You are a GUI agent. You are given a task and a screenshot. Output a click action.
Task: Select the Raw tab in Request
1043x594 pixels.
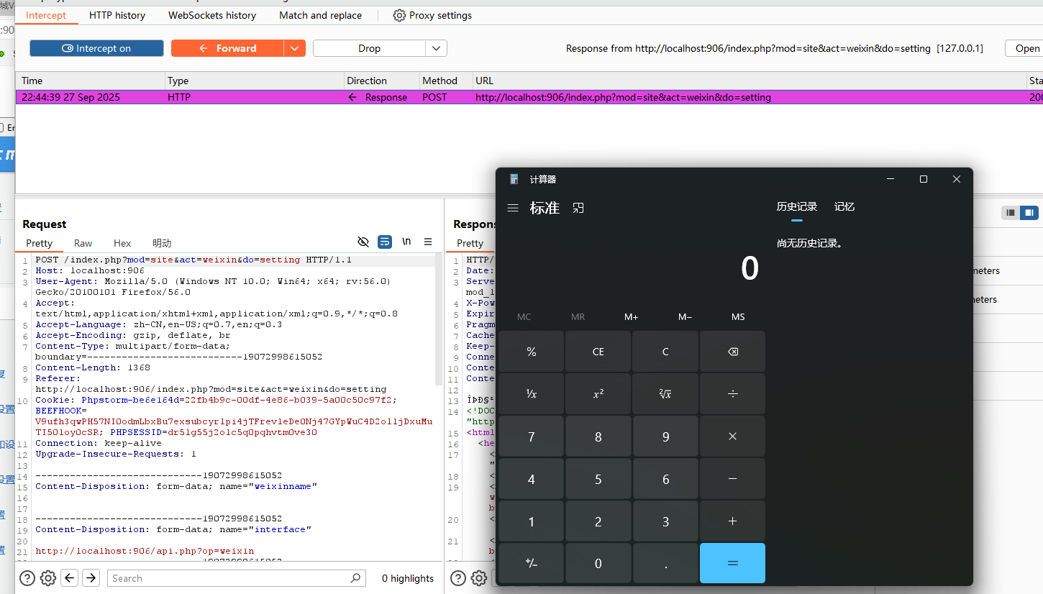coord(83,243)
